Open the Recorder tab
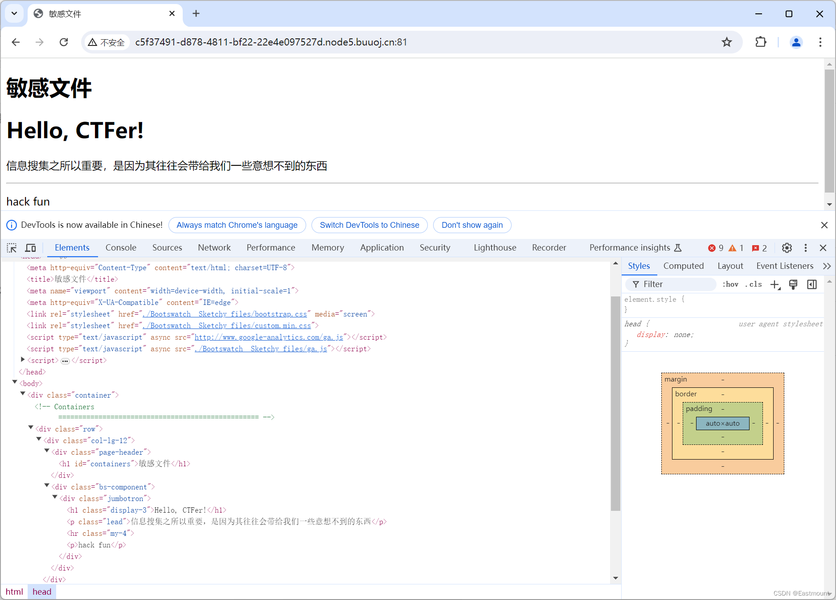Viewport: 836px width, 600px height. pyautogui.click(x=549, y=248)
